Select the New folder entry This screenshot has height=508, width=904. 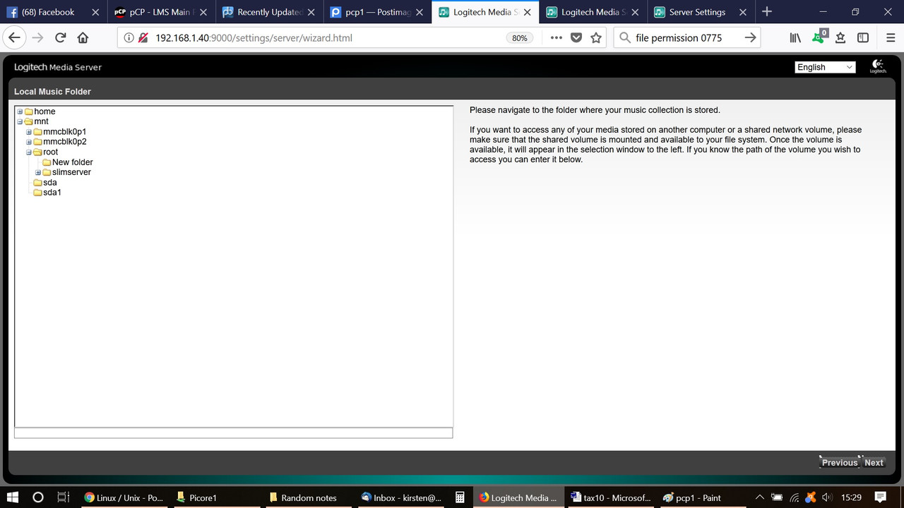pyautogui.click(x=73, y=162)
